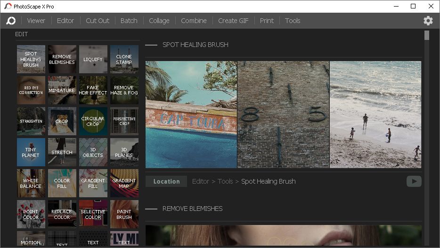Open the Point Color tile

coord(31,214)
